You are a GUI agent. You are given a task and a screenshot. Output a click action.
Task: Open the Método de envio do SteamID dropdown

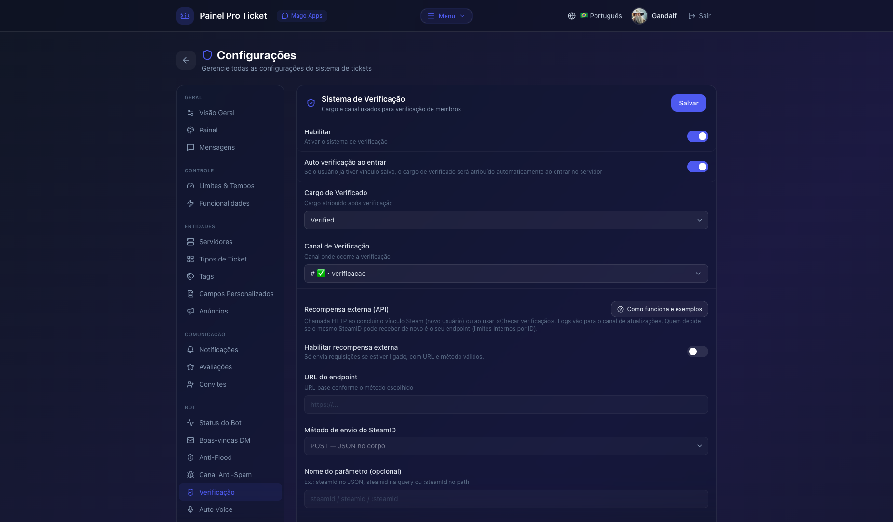pyautogui.click(x=506, y=446)
